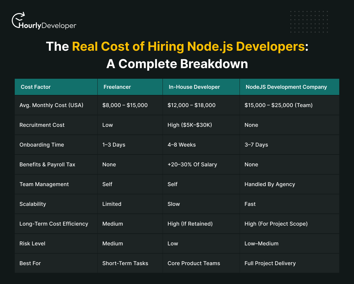Screen dimensions: 354x284
Task: Click the 'Limited' scalability cell
Action: 112,204
